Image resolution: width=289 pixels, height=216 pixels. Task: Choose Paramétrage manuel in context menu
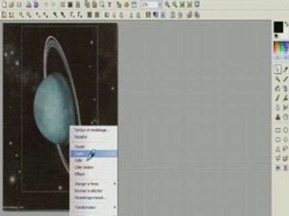93,197
